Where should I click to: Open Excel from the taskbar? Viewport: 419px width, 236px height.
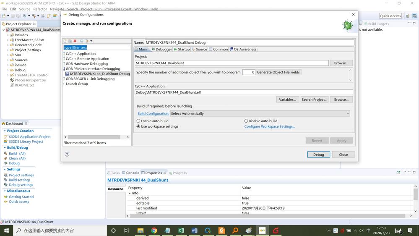coord(181,231)
